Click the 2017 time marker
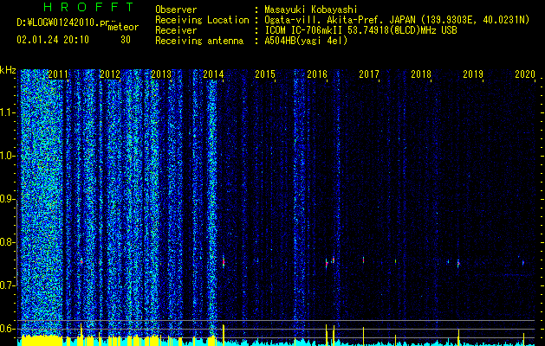 pyautogui.click(x=369, y=74)
